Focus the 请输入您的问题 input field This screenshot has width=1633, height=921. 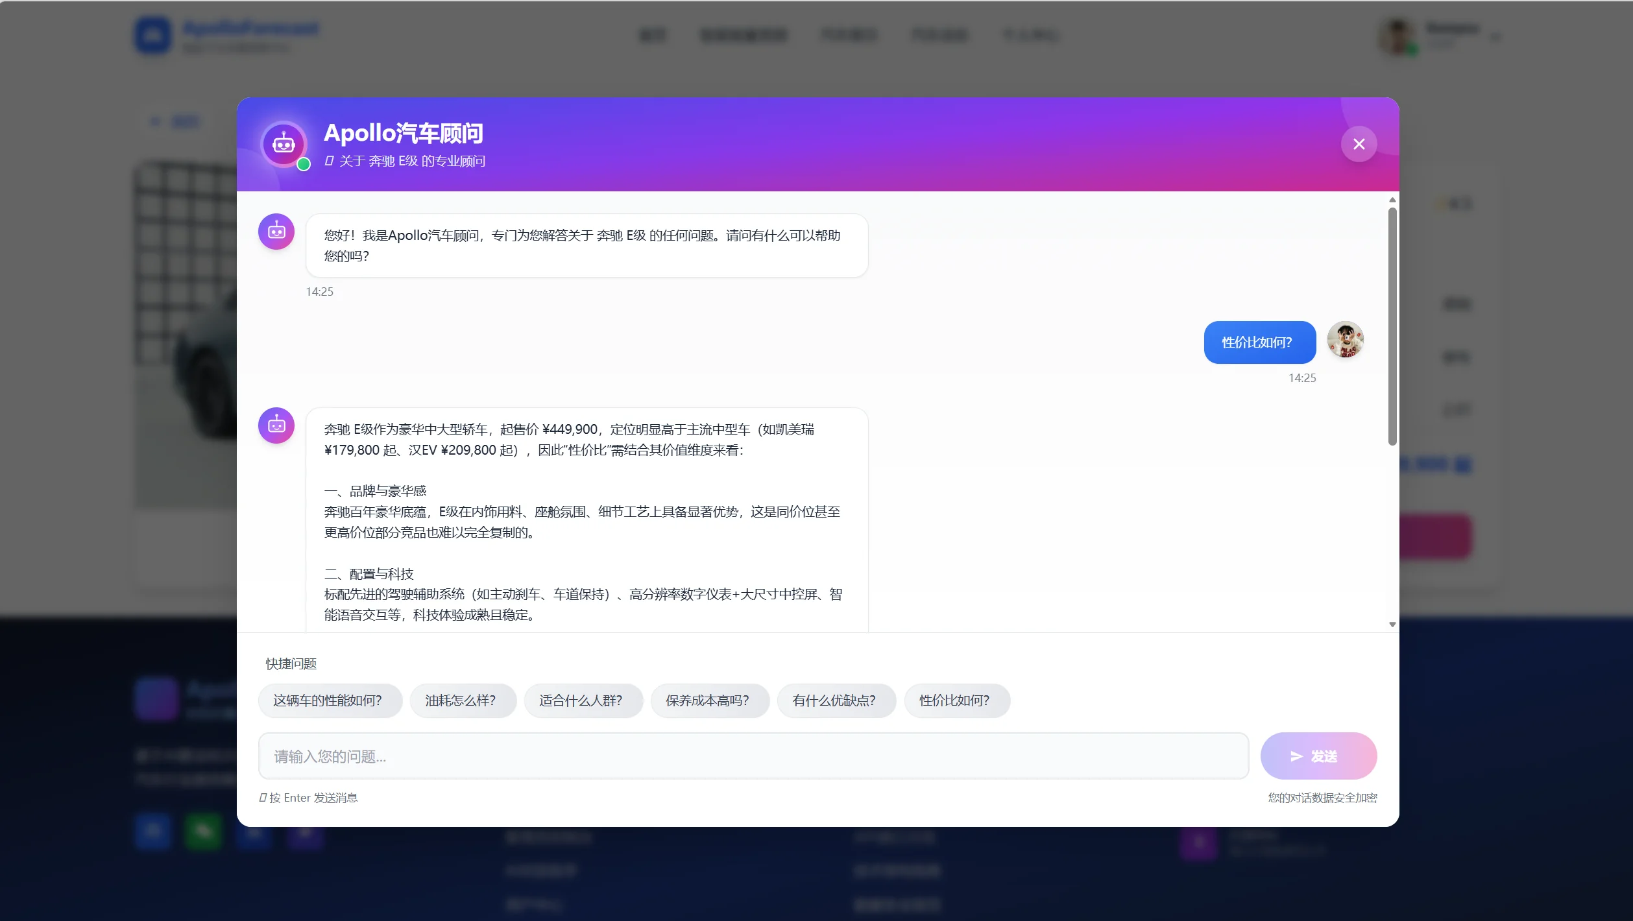coord(753,756)
